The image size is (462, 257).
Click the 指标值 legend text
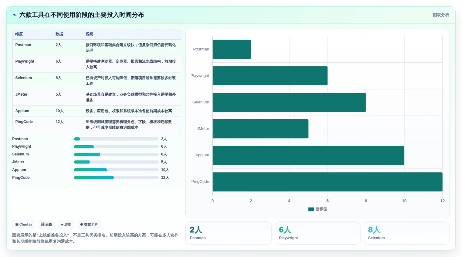point(321,209)
